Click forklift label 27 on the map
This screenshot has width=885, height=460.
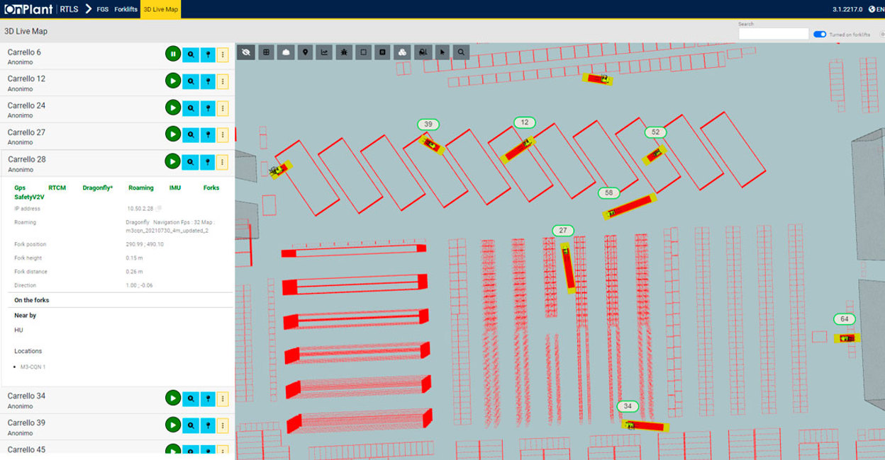(563, 231)
